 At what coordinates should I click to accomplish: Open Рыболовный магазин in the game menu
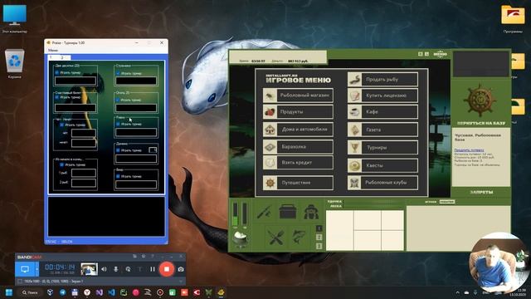pos(298,96)
